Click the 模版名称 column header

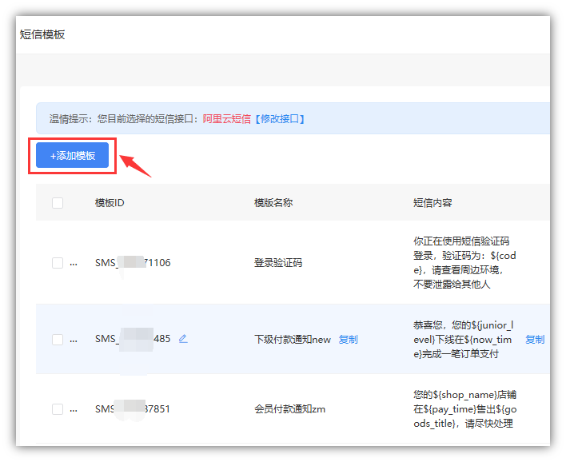tap(273, 203)
